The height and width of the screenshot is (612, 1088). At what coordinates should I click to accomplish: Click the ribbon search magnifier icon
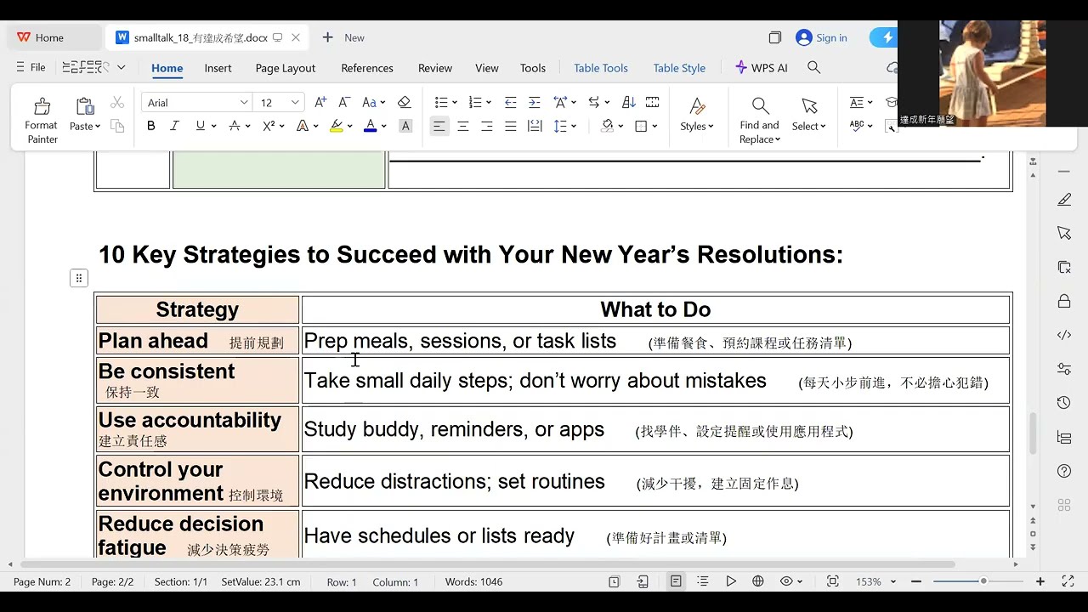click(813, 67)
